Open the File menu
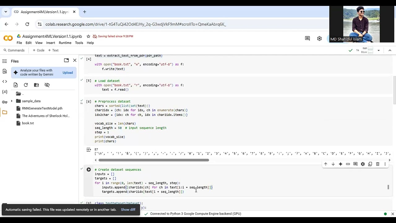The width and height of the screenshot is (396, 223). point(19,43)
